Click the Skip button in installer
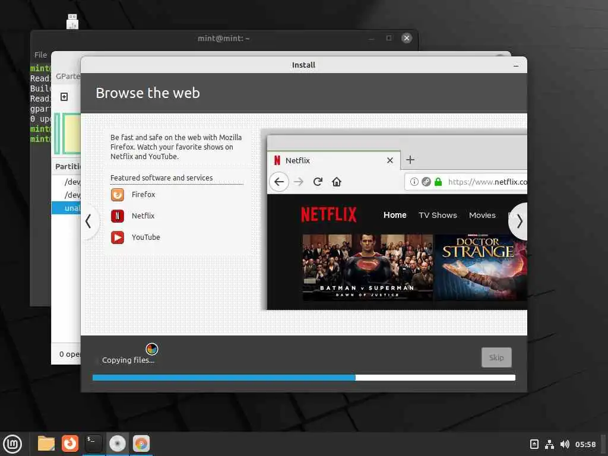Image resolution: width=608 pixels, height=456 pixels. (496, 357)
